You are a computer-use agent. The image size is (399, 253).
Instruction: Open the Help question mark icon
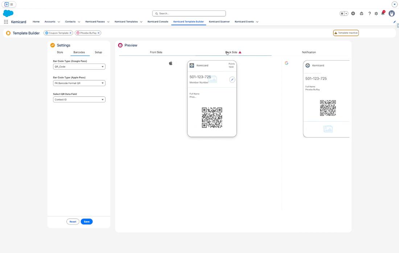point(370,13)
